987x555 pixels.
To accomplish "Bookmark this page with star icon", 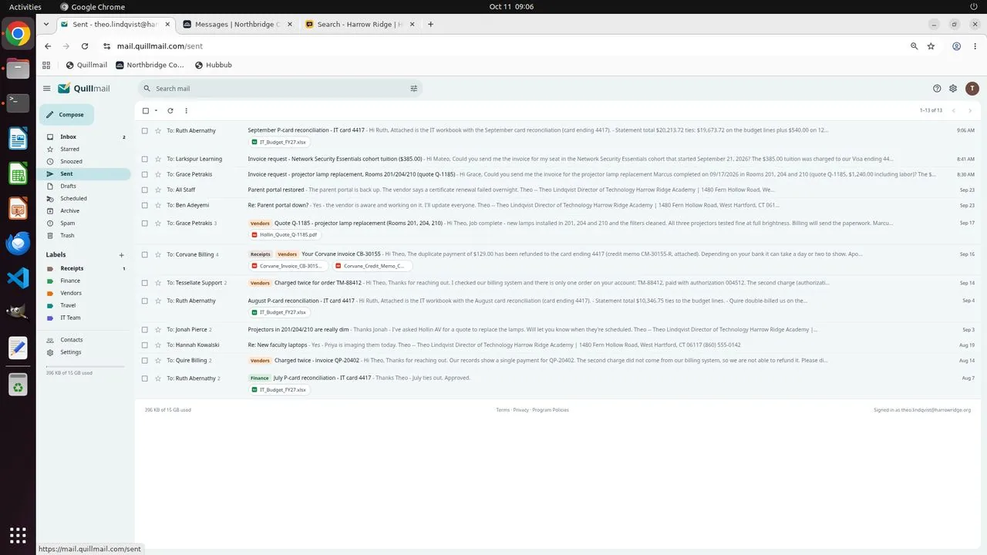I will pos(931,46).
